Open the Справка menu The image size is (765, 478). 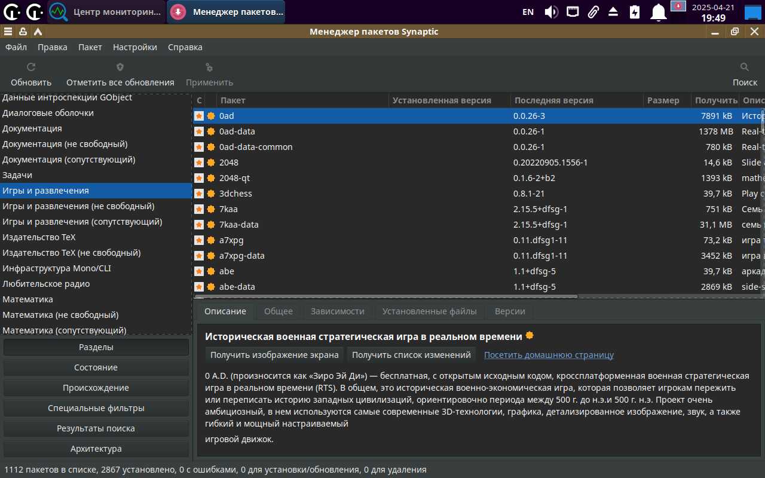(x=185, y=47)
